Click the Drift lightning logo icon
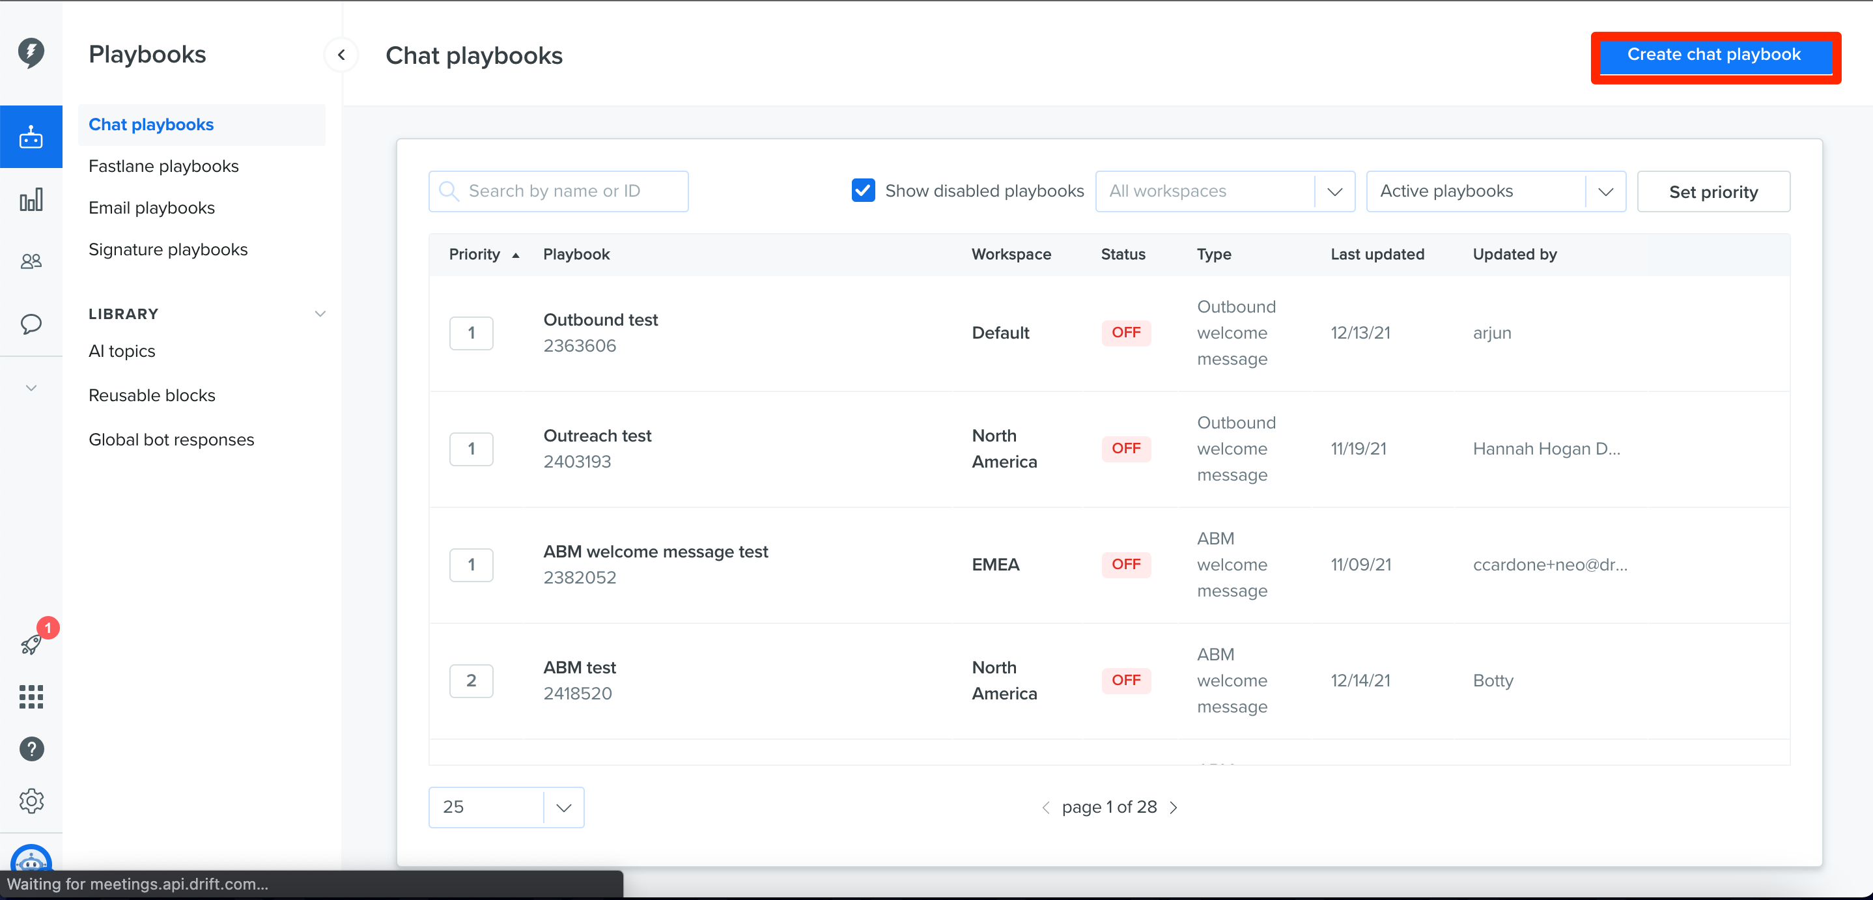The height and width of the screenshot is (900, 1873). coord(31,53)
